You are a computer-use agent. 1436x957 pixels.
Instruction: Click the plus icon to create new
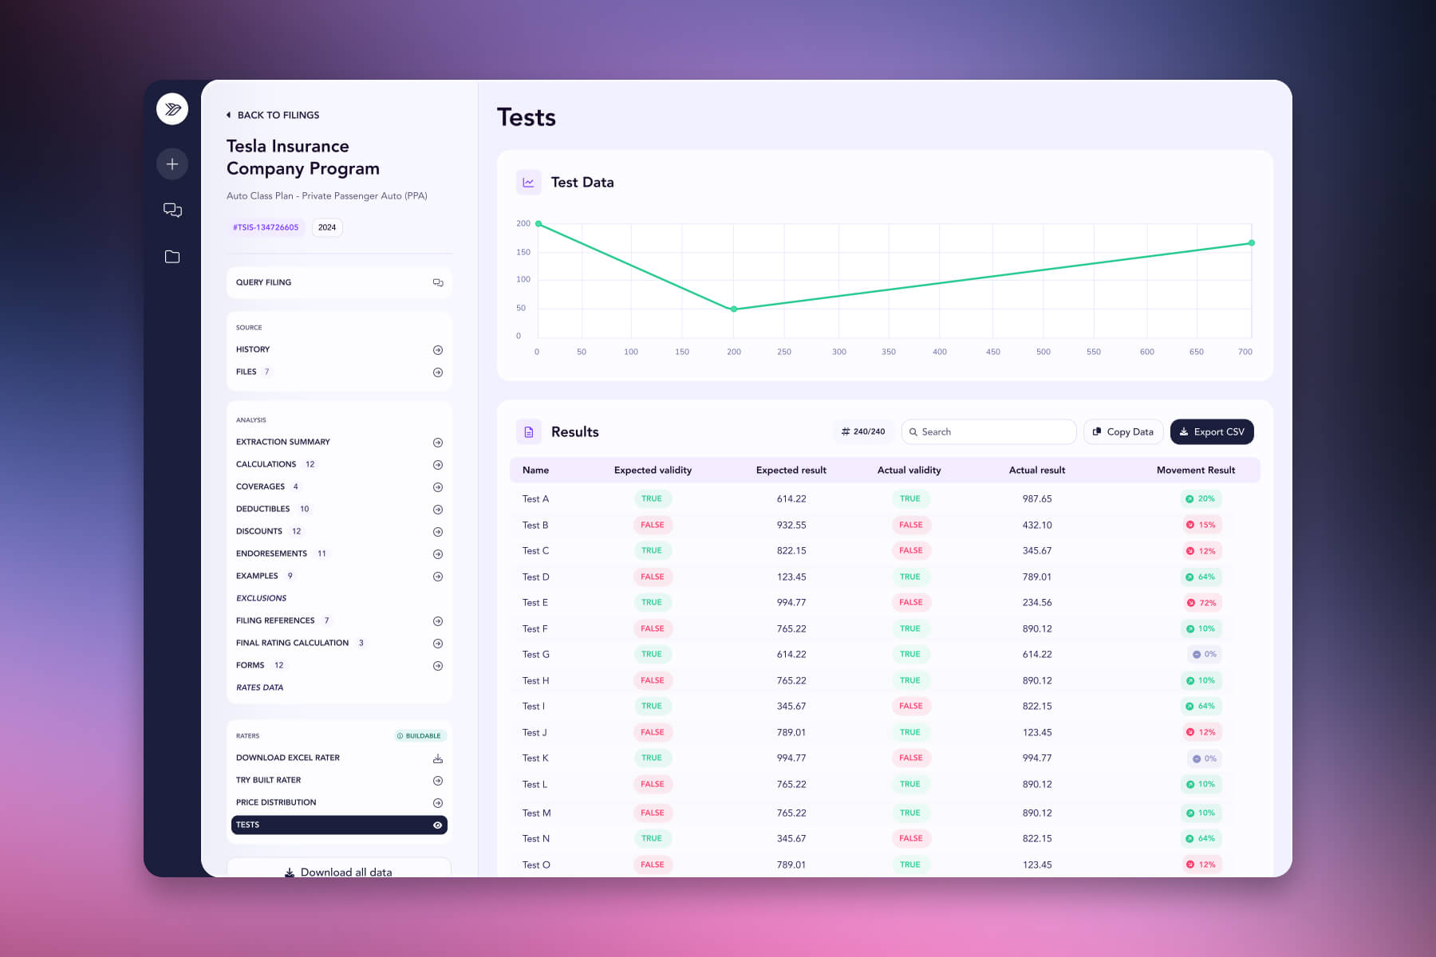coord(172,163)
